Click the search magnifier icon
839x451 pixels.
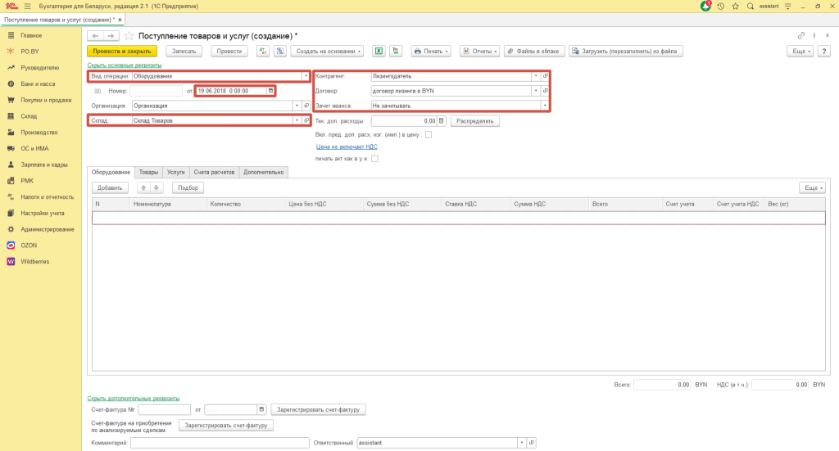tap(751, 7)
